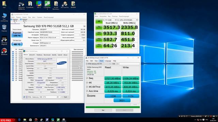Launch Bandicam desktop shortcut
Viewport: 218px width, 122px height.
point(4,52)
